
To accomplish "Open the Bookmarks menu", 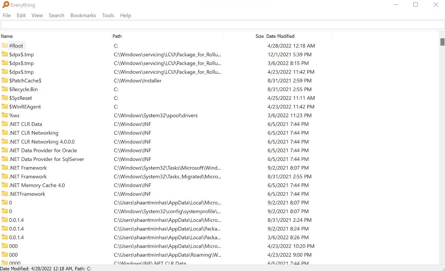I will 83,15.
